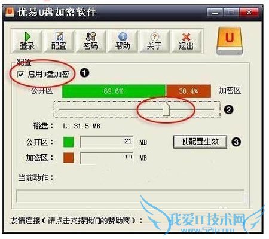Click the 退出 exit red X icon
269x239 pixels.
186,37
